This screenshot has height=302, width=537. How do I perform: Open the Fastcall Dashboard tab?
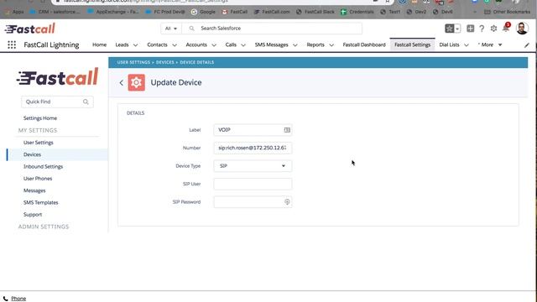[364, 44]
